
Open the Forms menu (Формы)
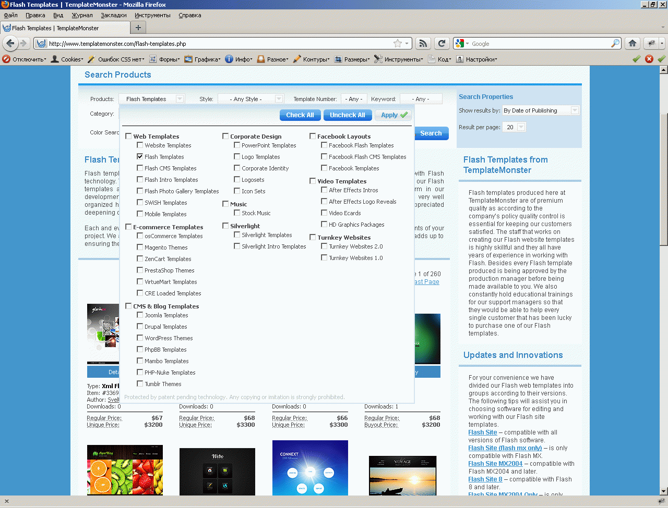(x=164, y=59)
